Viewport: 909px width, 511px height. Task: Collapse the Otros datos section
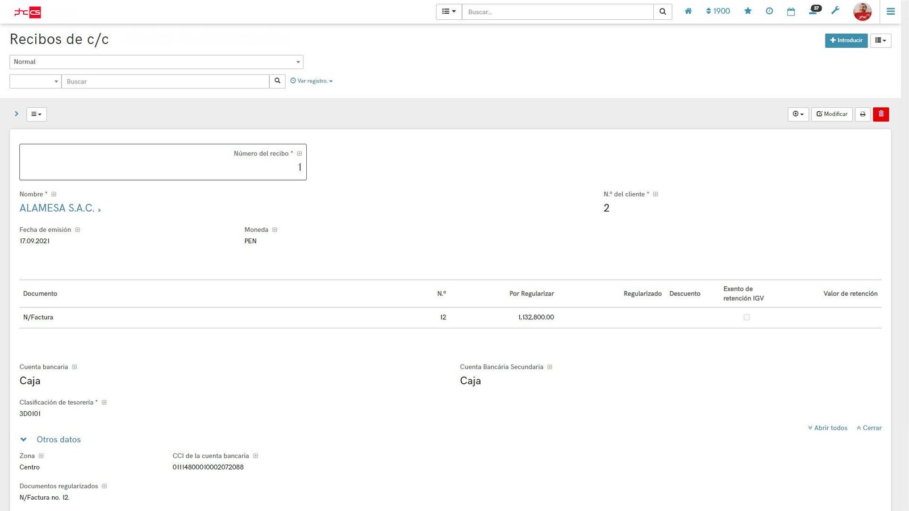click(23, 439)
